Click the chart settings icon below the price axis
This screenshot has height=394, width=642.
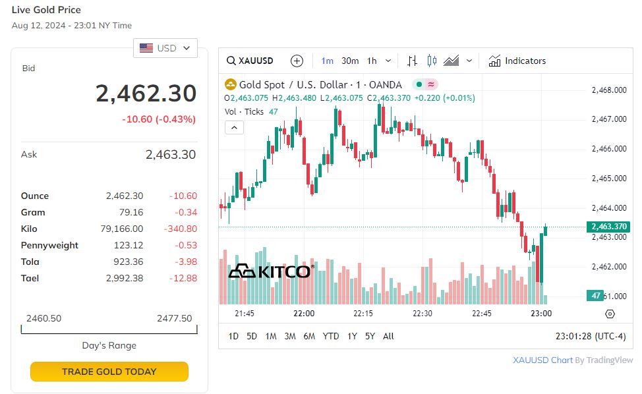point(610,314)
